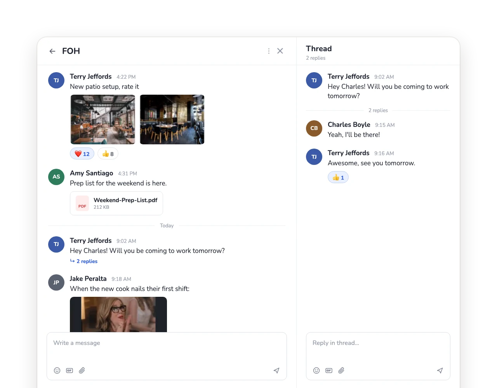This screenshot has height=388, width=497.
Task: Focus the Reply in thread field
Action: tap(378, 356)
